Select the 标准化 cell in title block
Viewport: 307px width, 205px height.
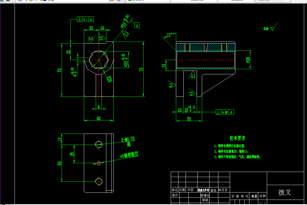click(205, 195)
